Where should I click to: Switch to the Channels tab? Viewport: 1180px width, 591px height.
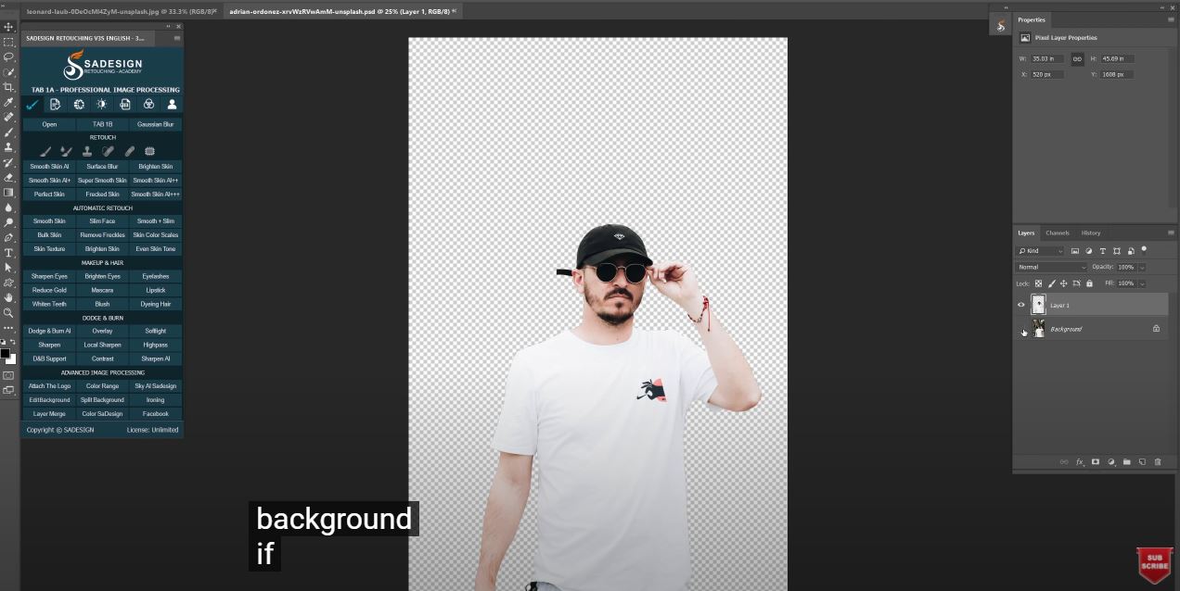tap(1057, 233)
